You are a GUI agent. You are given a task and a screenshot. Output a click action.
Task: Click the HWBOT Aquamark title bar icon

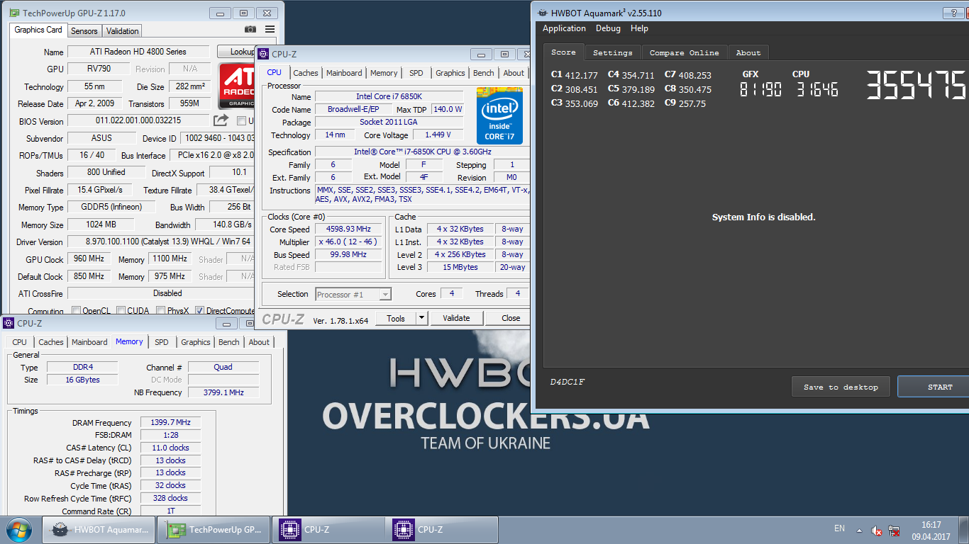pos(543,13)
